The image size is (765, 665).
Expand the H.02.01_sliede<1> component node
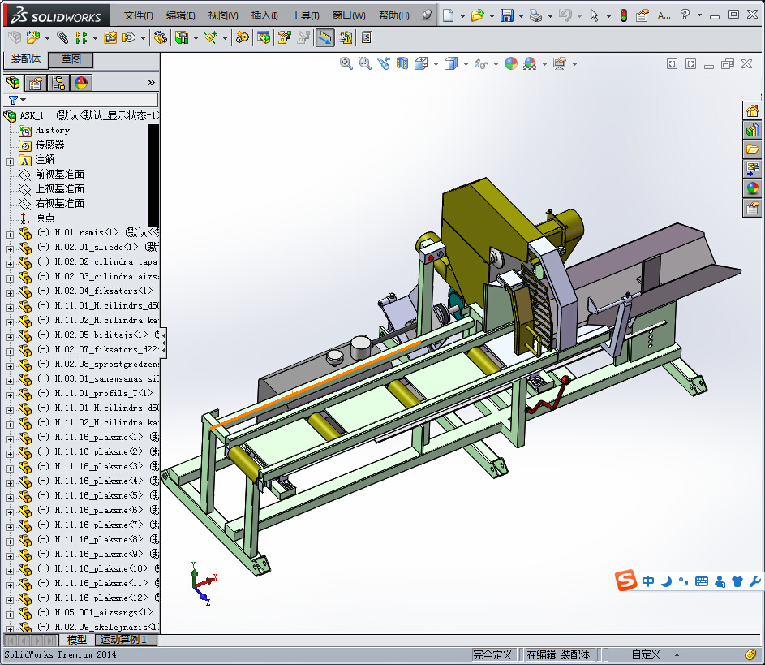(x=10, y=249)
